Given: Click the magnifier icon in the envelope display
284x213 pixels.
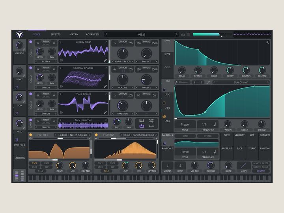Looking at the screenshot, I should 267,42.
